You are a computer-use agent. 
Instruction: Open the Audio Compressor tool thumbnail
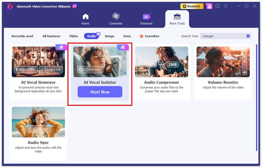(161, 62)
